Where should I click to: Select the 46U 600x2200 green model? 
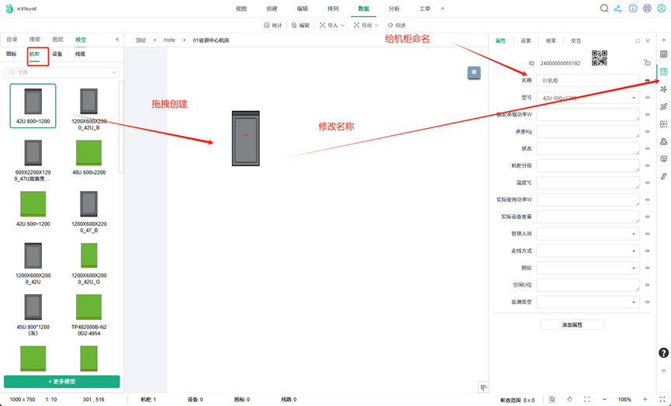pos(89,157)
